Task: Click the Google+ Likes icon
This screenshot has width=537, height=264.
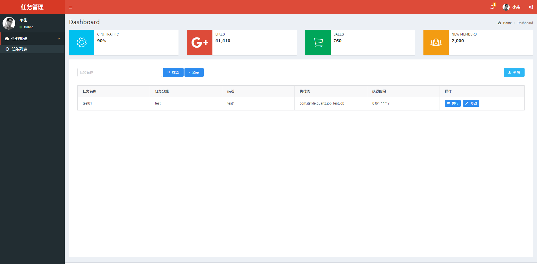Action: (x=199, y=42)
